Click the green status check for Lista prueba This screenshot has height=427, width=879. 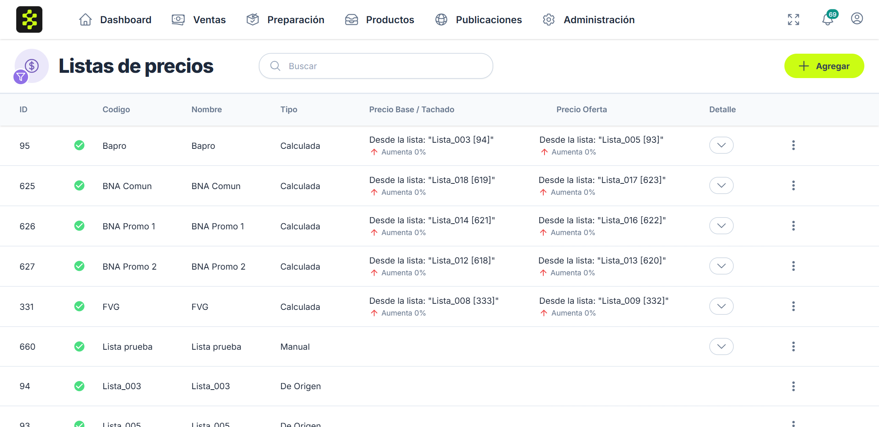tap(79, 346)
